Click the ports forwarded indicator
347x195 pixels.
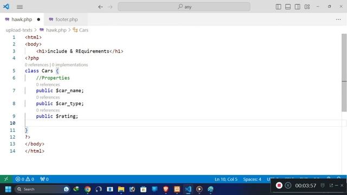(x=44, y=179)
